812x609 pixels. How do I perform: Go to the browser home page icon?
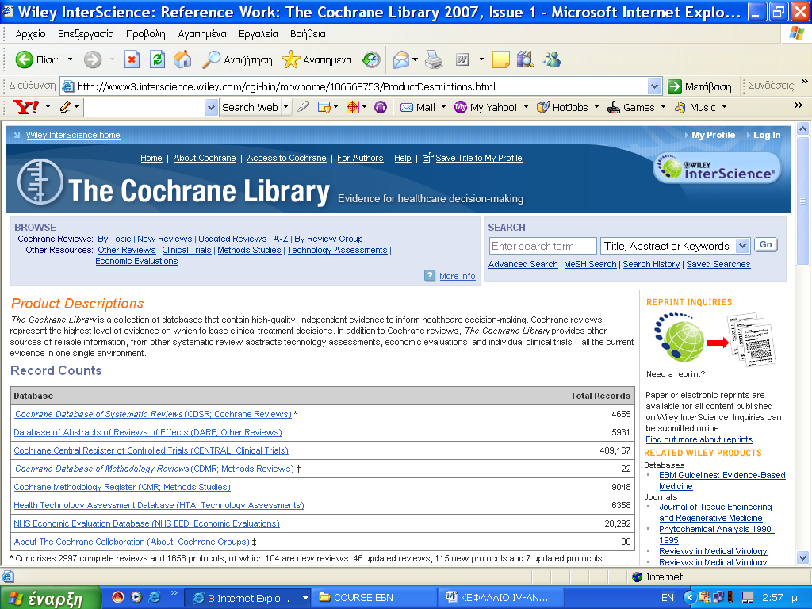(x=182, y=59)
